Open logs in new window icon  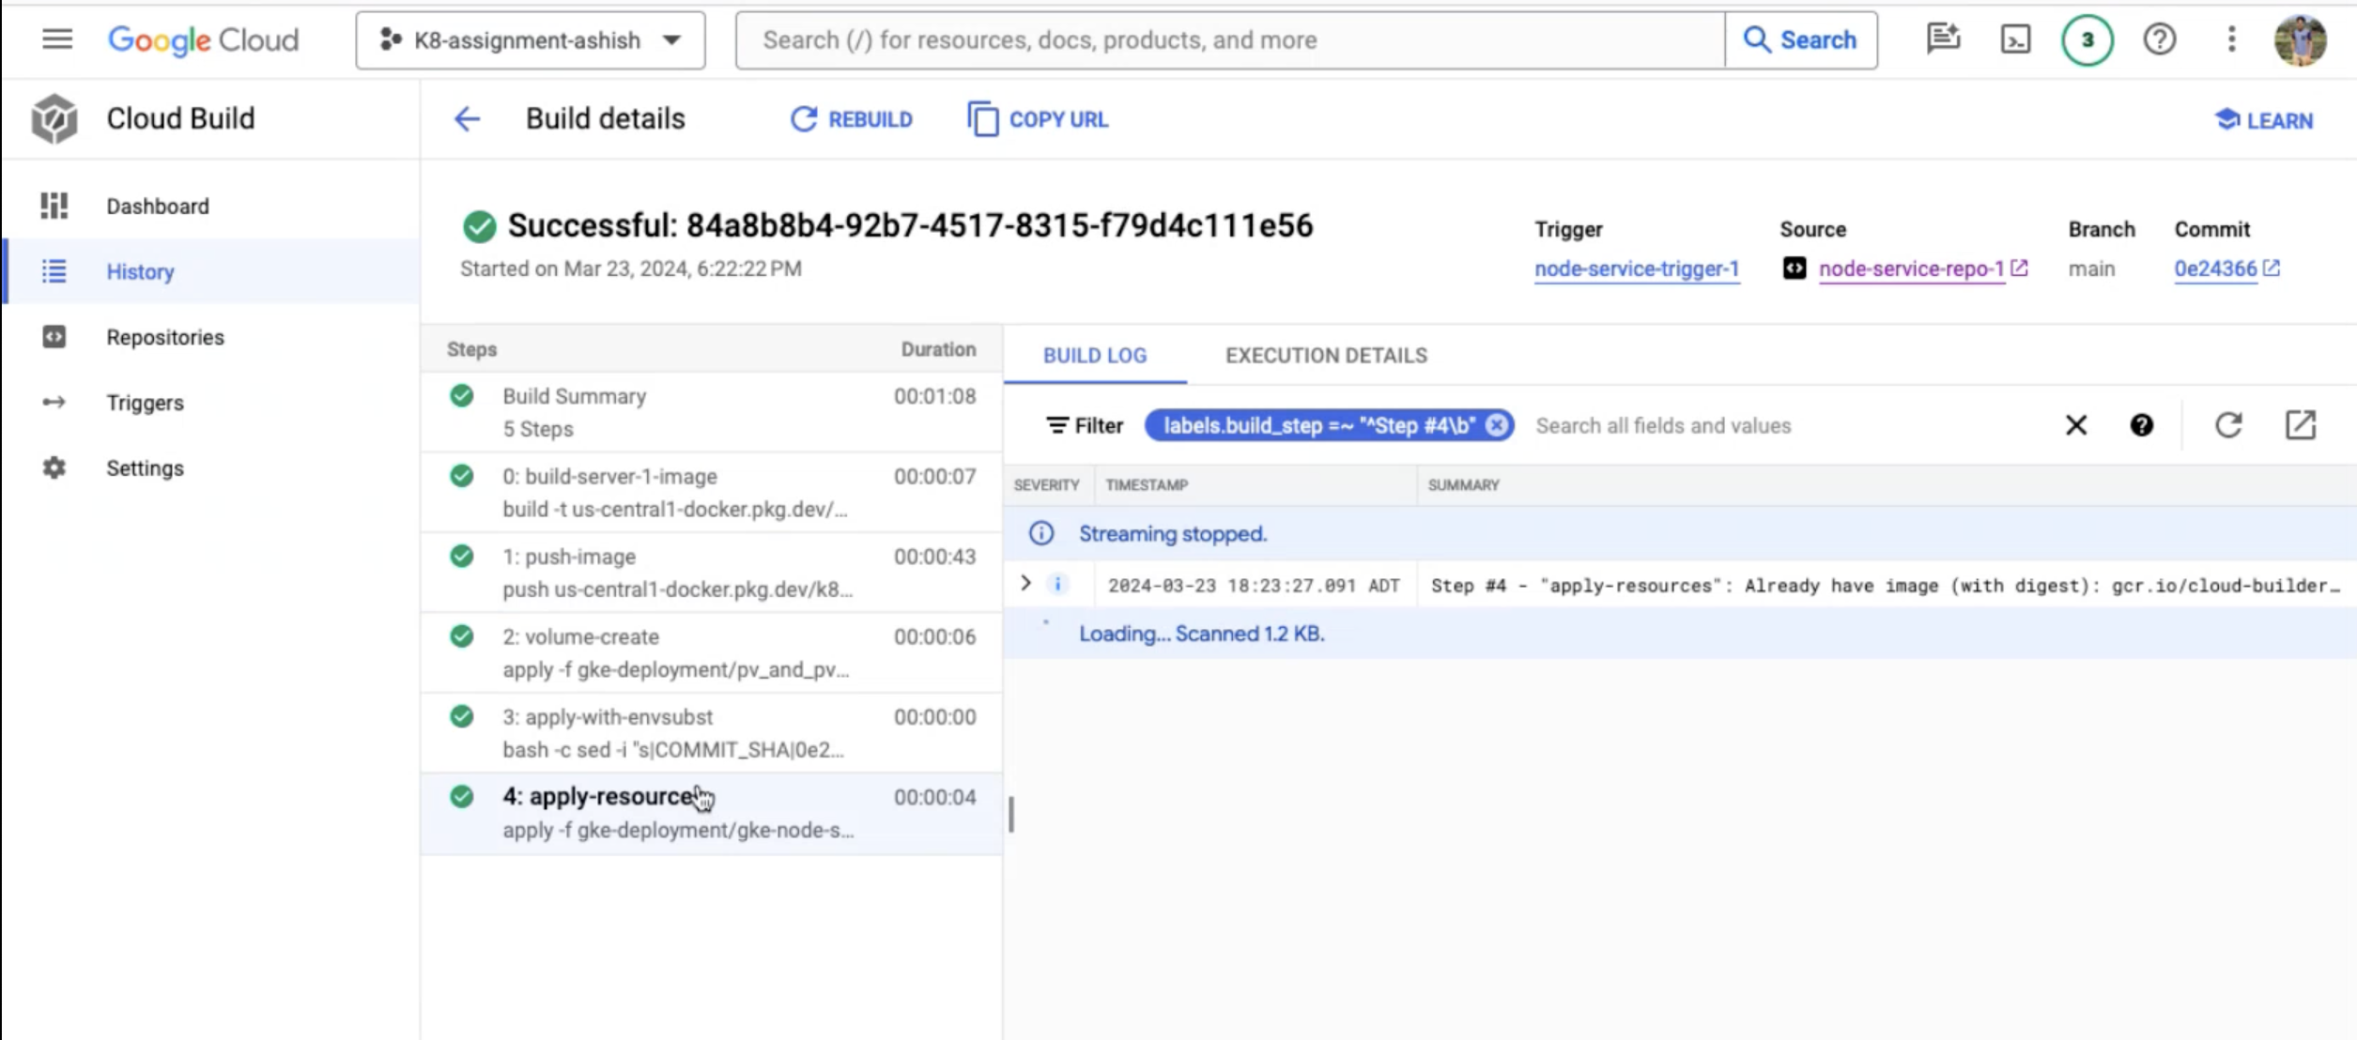(2300, 425)
